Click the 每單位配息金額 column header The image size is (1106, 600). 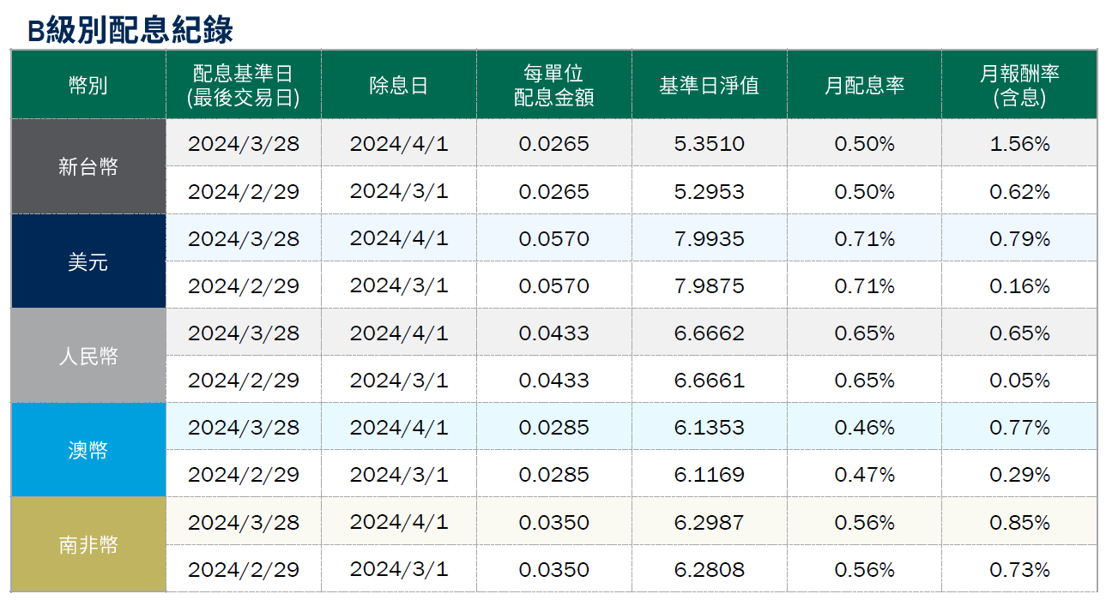[553, 85]
